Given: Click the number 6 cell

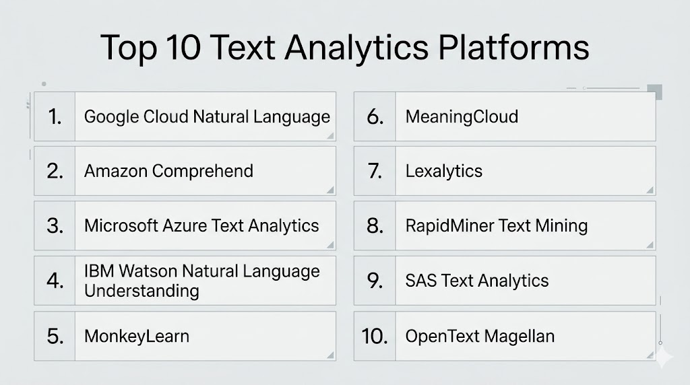Looking at the screenshot, I should (375, 116).
